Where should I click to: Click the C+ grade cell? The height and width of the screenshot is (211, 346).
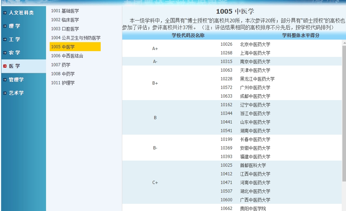click(x=155, y=183)
